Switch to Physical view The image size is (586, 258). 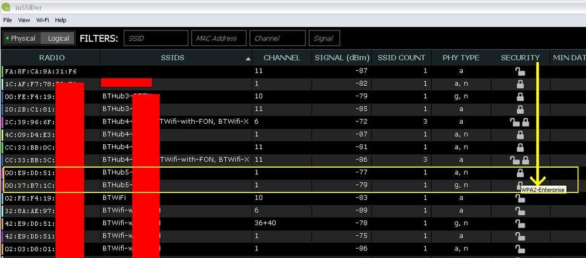[x=21, y=38]
